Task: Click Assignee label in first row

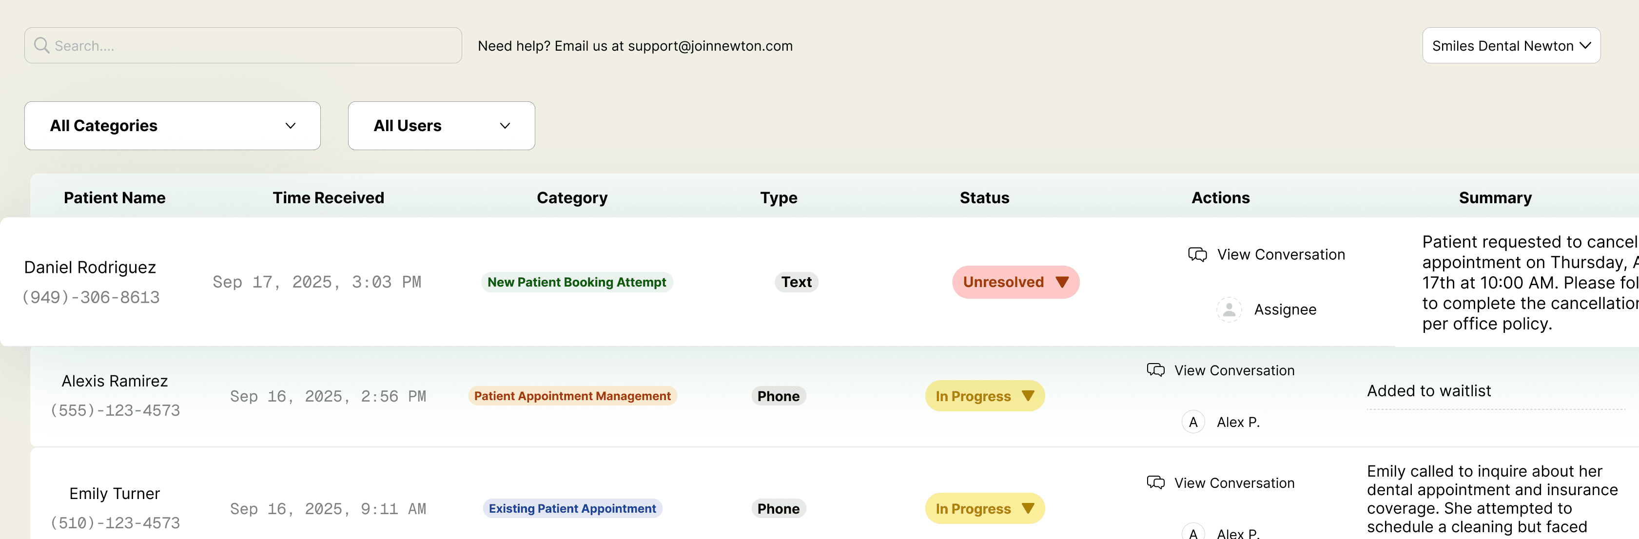Action: (1285, 309)
